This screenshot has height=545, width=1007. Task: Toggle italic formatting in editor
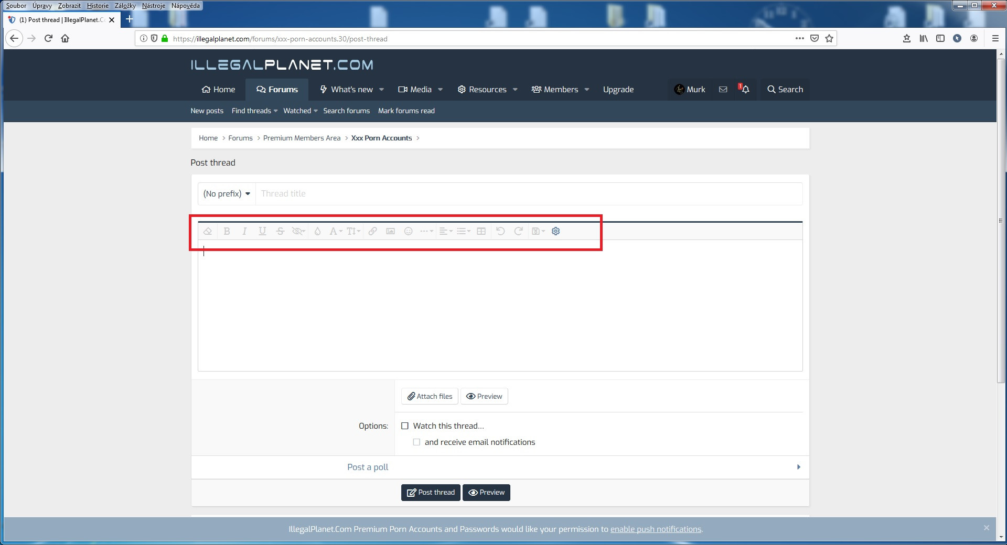[244, 231]
